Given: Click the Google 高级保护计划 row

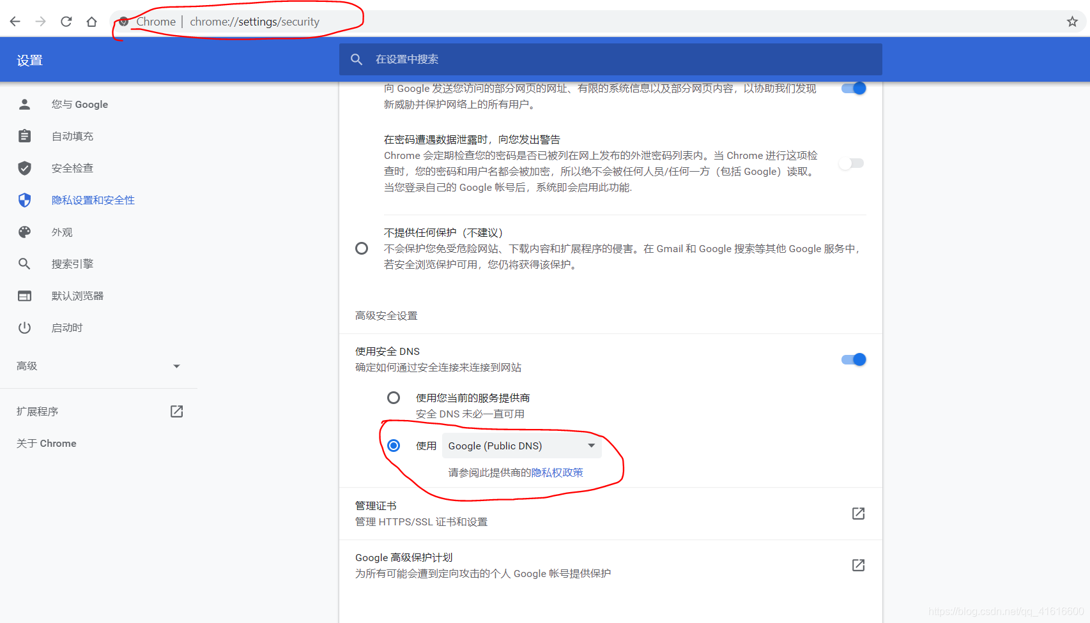Looking at the screenshot, I should (x=610, y=566).
